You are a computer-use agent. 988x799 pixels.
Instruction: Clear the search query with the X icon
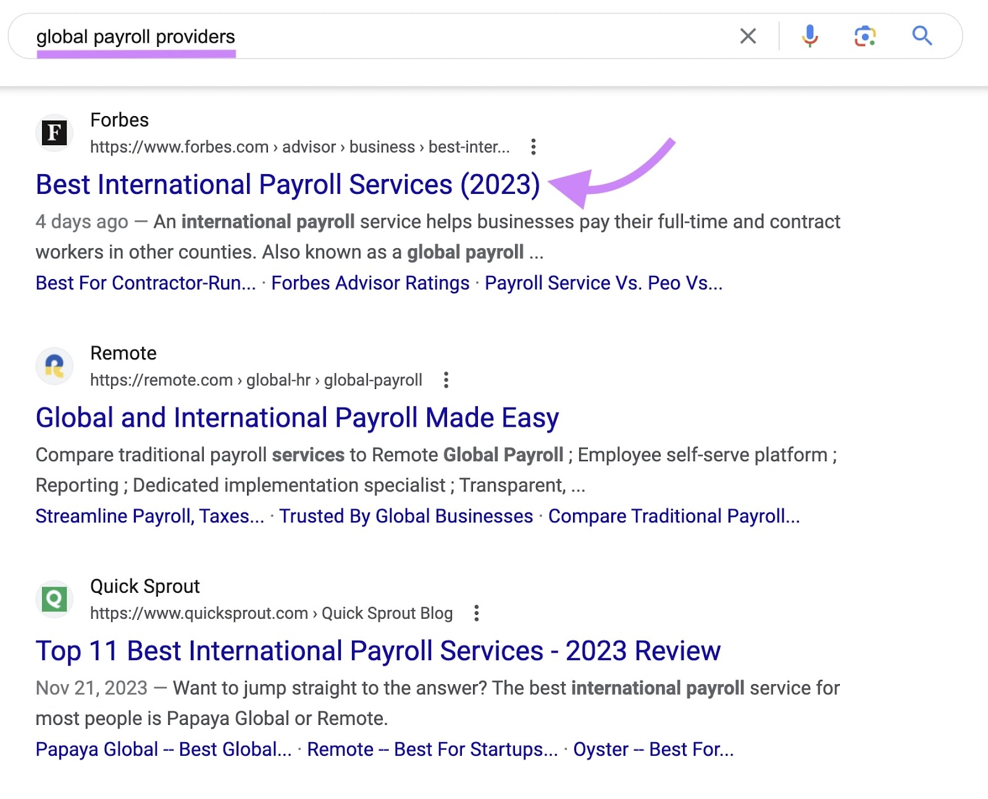click(747, 36)
